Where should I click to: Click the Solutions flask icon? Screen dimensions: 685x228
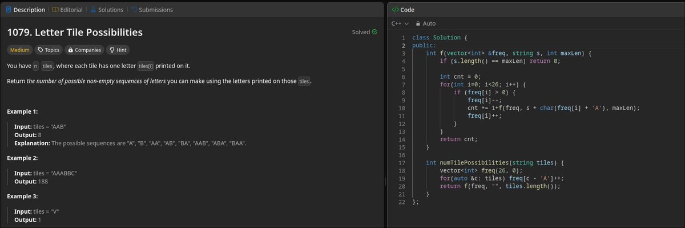94,10
